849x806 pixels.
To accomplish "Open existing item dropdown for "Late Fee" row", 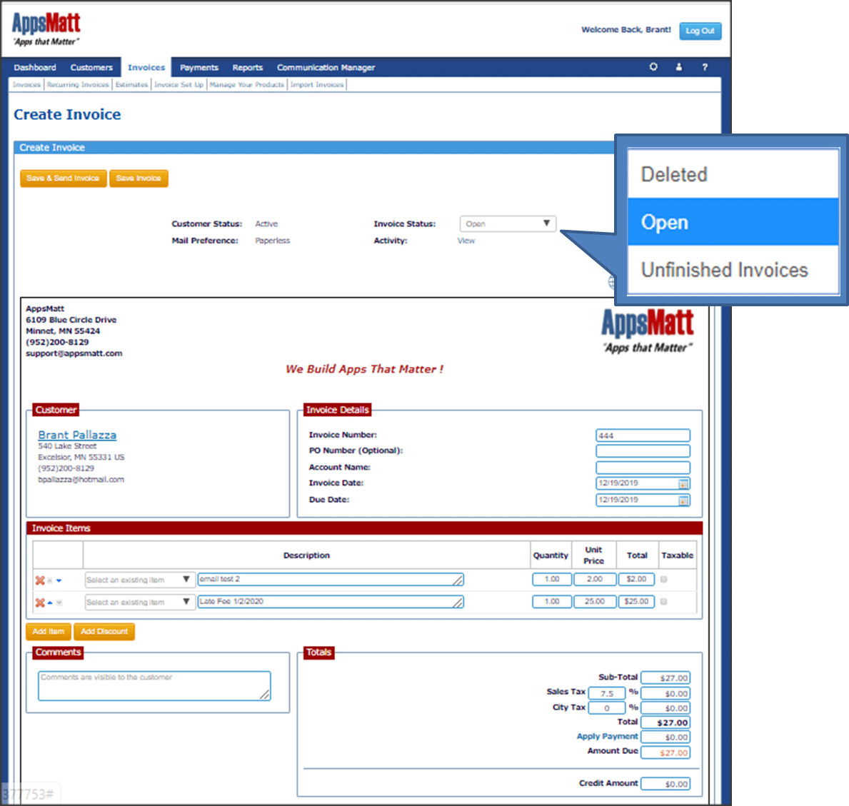I will (x=139, y=602).
